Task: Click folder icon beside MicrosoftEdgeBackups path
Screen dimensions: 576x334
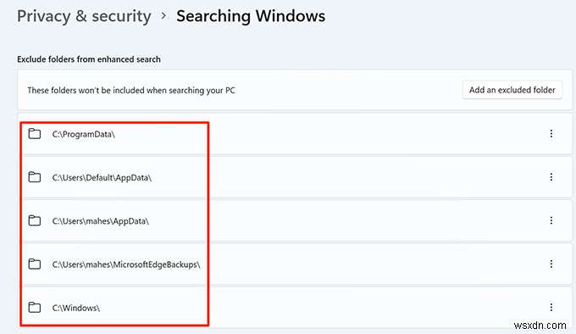Action: tap(35, 264)
